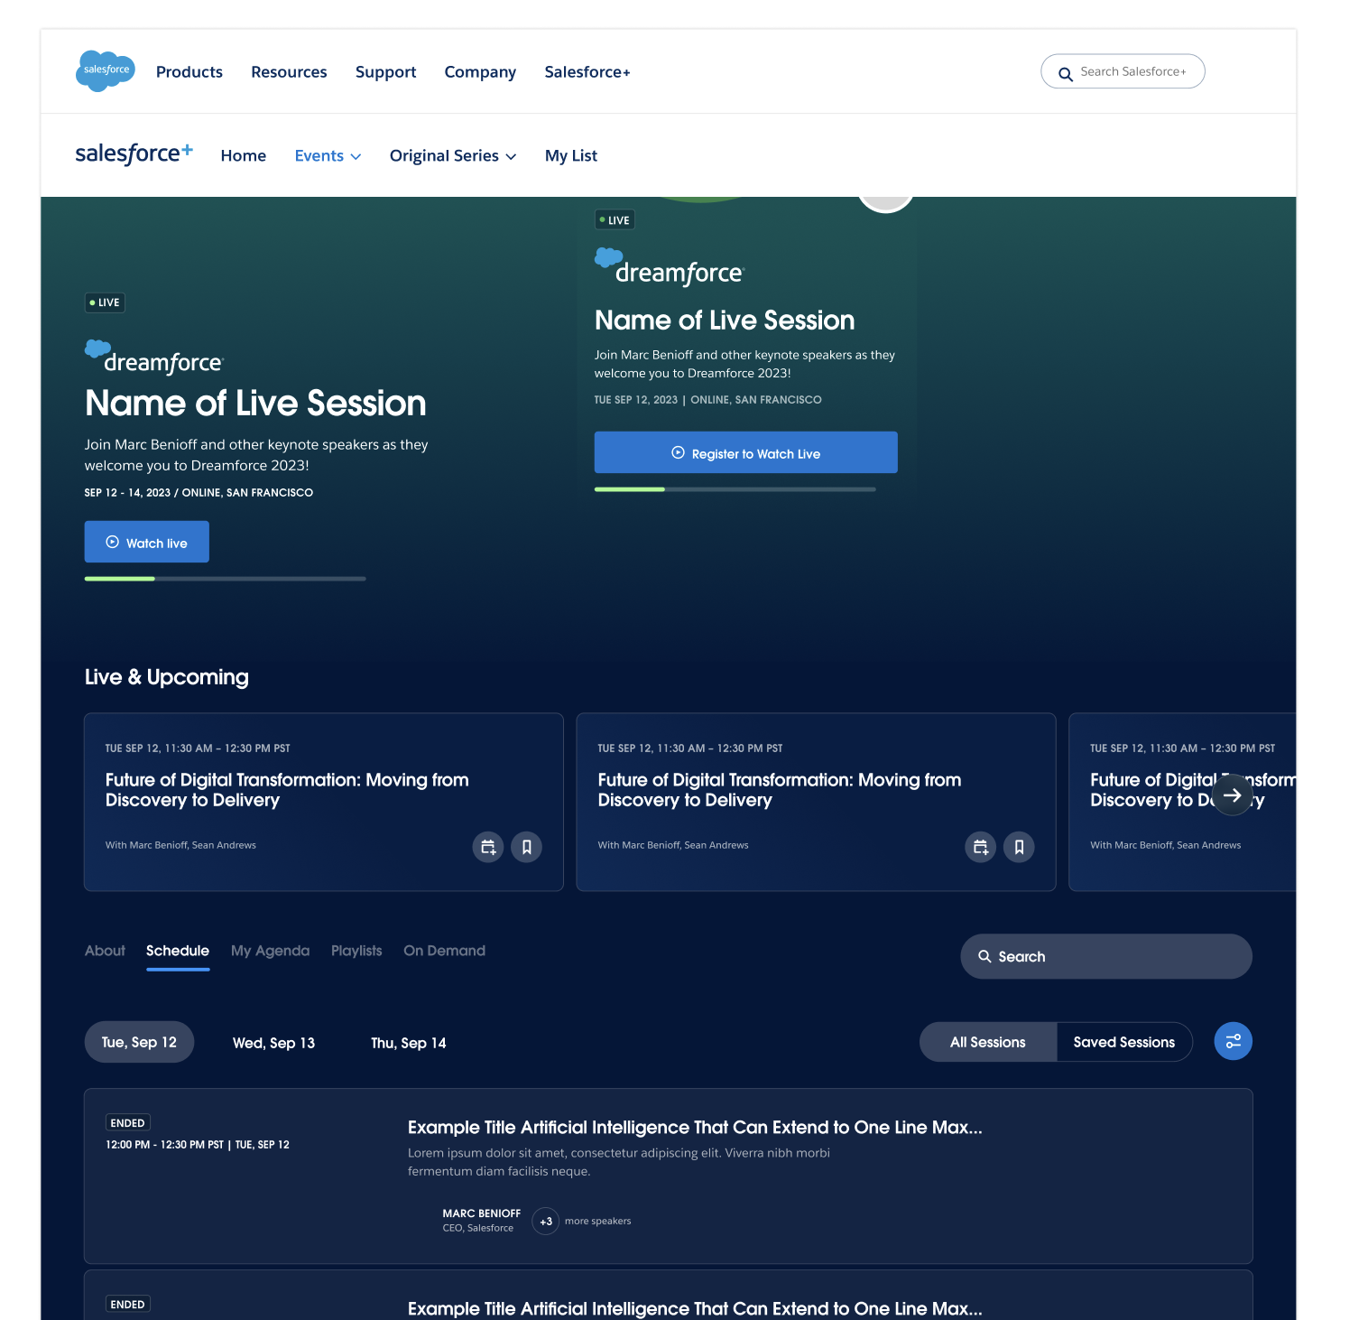1368x1320 pixels.
Task: Click the salesforce+ logo in subnavigation
Action: click(134, 154)
